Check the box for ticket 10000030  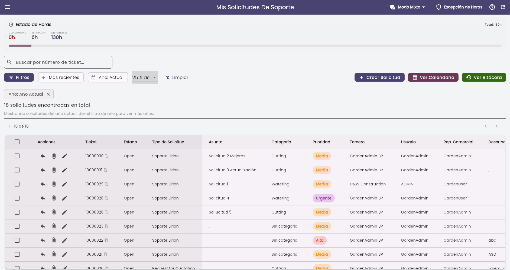[x=17, y=156]
